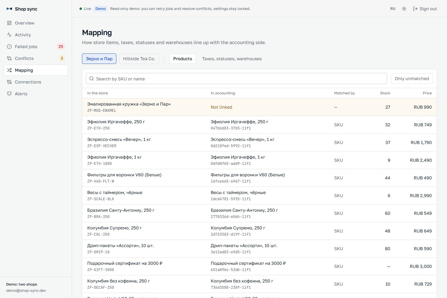This screenshot has width=447, height=298.
Task: Click the ZP-DRIP-10 SKU text
Action: [98, 252]
